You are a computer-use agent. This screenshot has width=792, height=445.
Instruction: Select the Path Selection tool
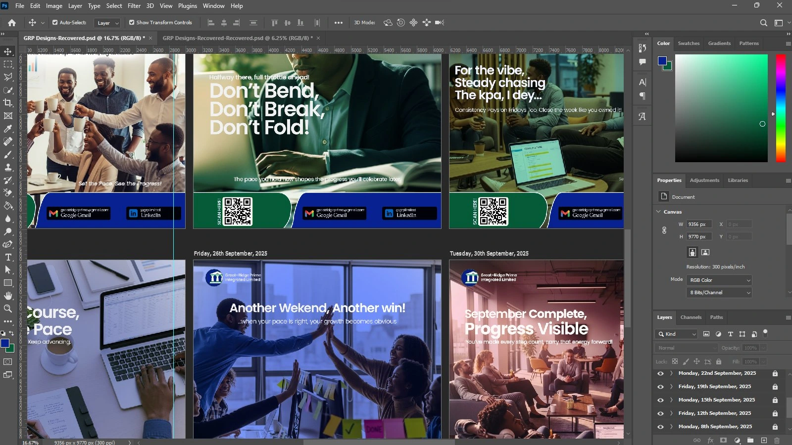(8, 270)
